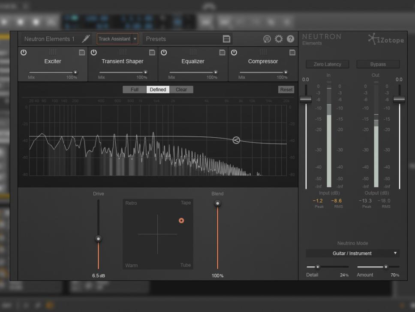Switch to Full exciter mode
Image resolution: width=415 pixels, height=312 pixels.
pos(135,90)
